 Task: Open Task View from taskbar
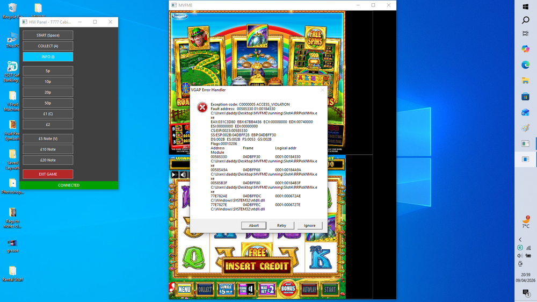pos(525,34)
